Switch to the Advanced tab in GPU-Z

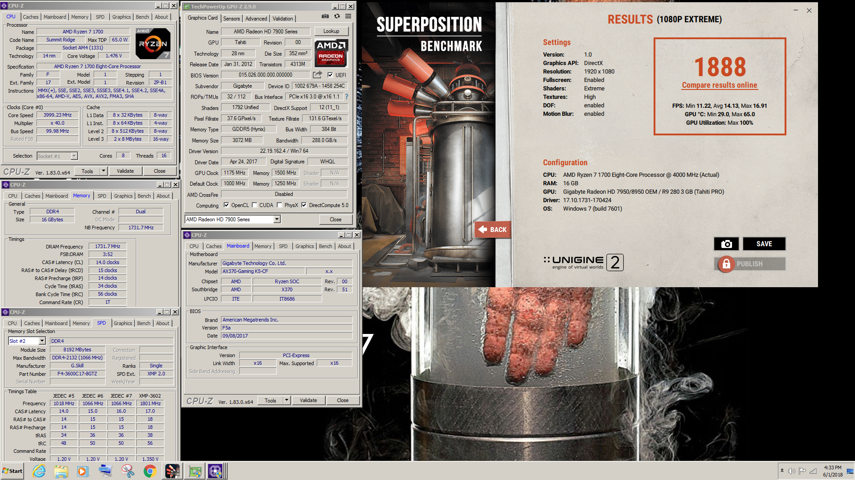click(x=256, y=18)
